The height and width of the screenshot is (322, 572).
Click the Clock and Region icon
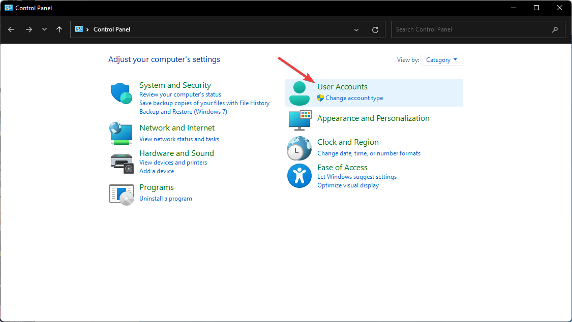pyautogui.click(x=299, y=148)
